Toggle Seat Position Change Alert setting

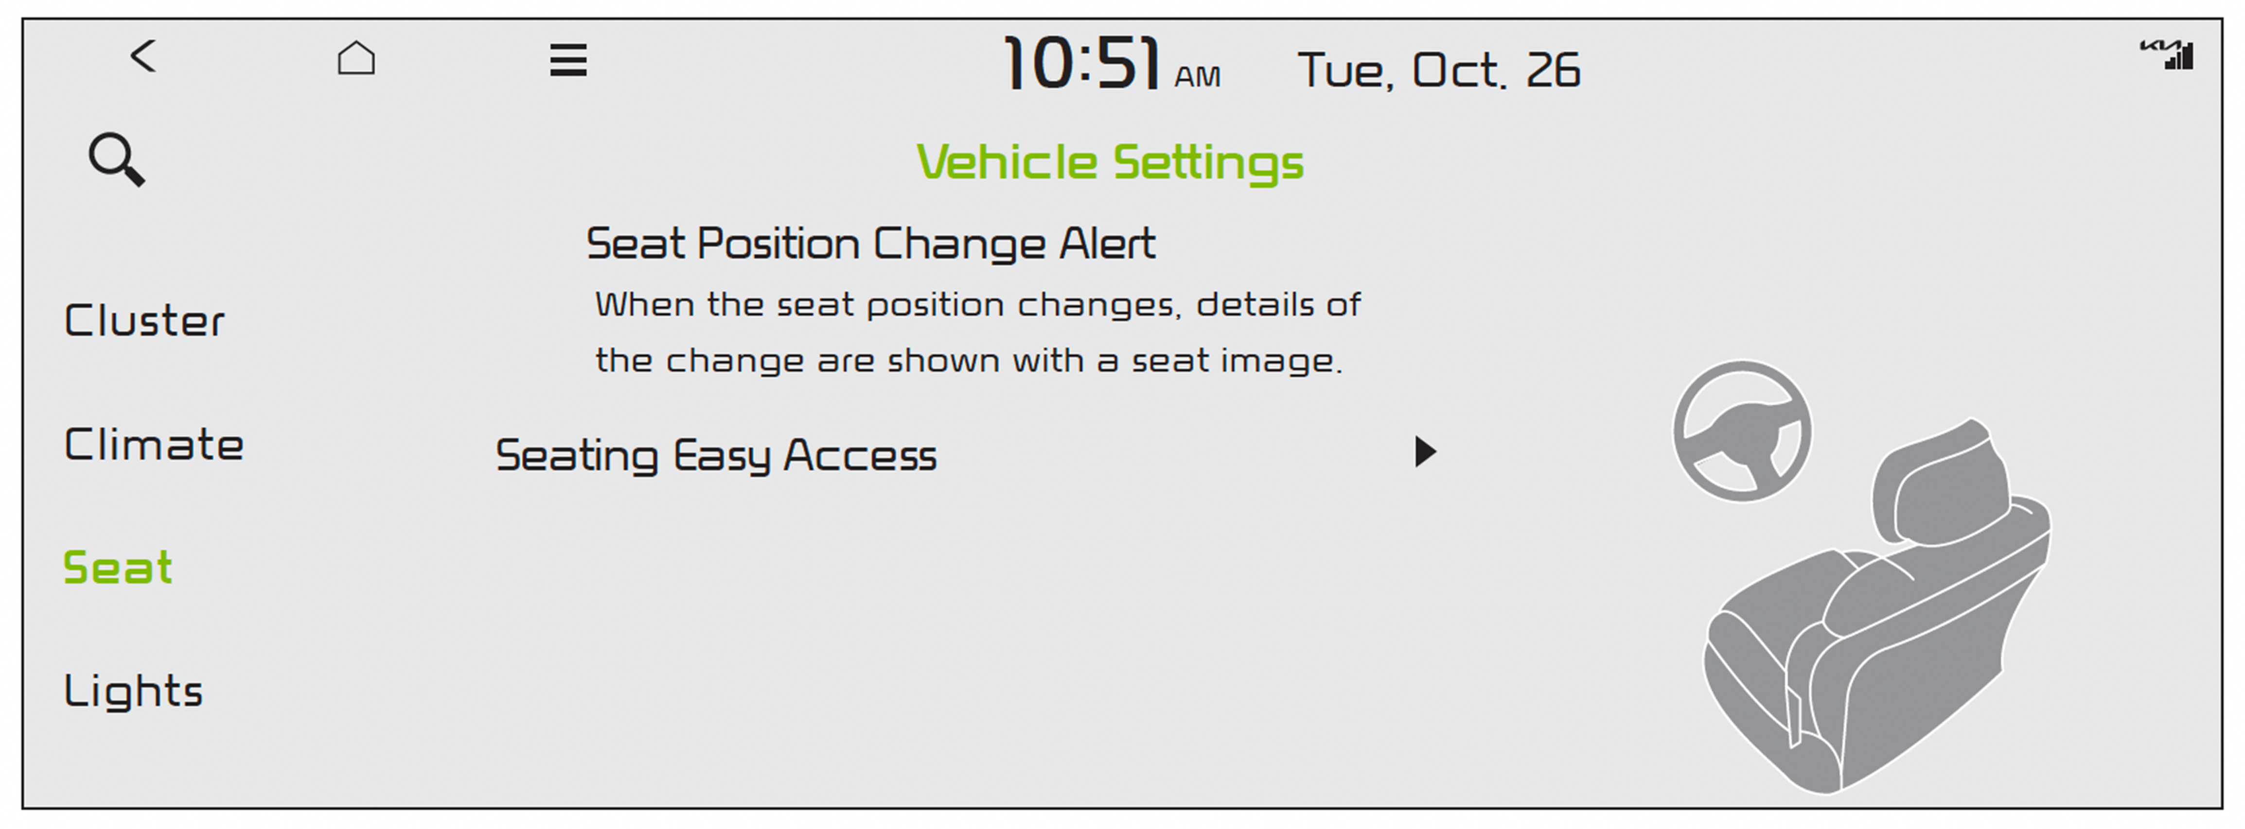coord(870,244)
